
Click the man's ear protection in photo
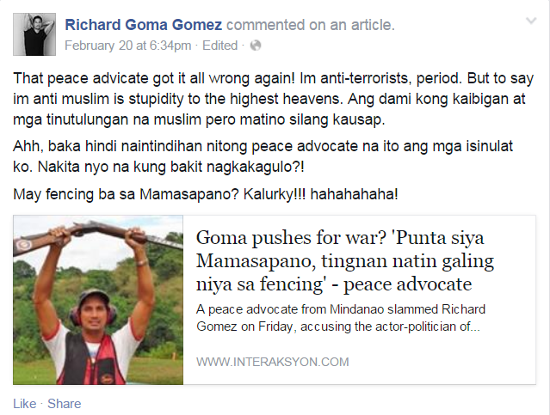(93, 312)
